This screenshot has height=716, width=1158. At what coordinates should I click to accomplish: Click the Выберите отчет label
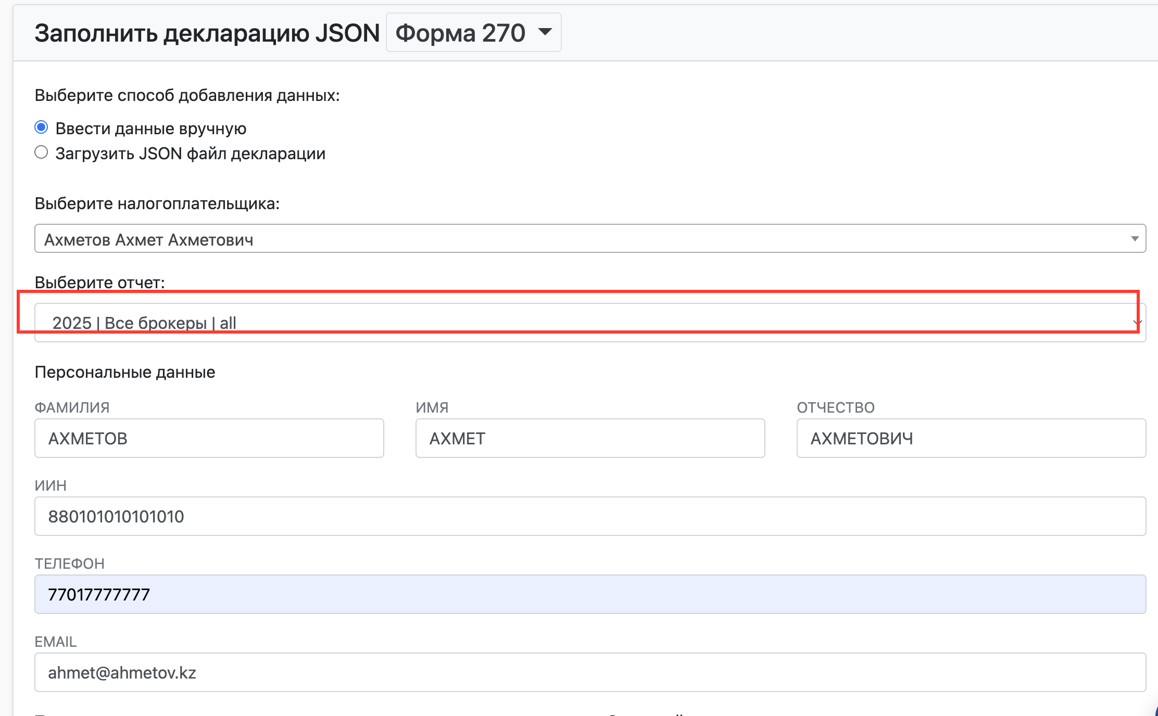click(x=100, y=283)
